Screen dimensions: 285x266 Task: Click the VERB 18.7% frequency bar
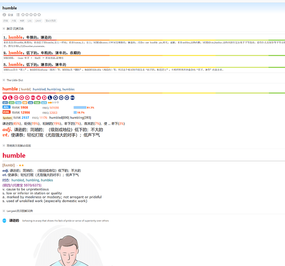click(75, 113)
